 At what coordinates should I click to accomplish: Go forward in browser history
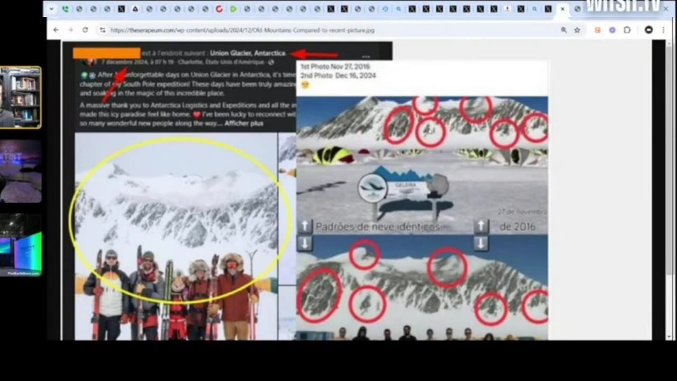pyautogui.click(x=70, y=30)
